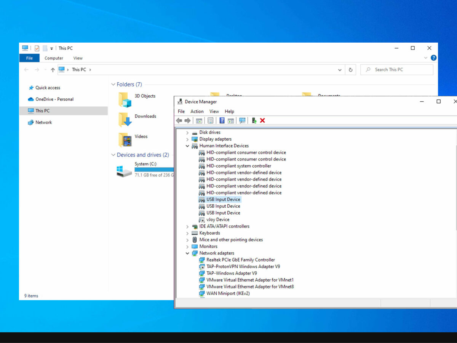Switch to the Computer ribbon tab
The image size is (457, 343).
click(x=54, y=58)
